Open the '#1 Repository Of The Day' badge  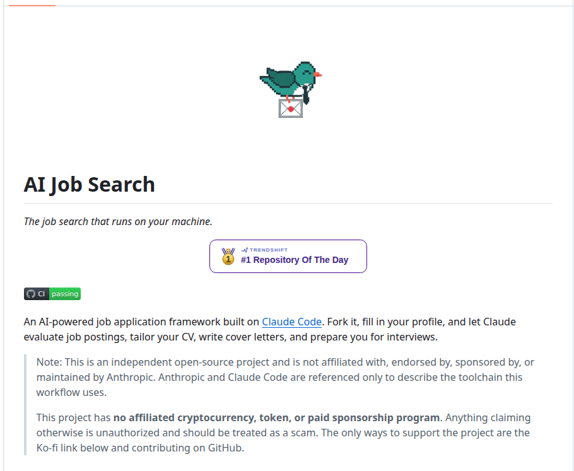pos(288,256)
